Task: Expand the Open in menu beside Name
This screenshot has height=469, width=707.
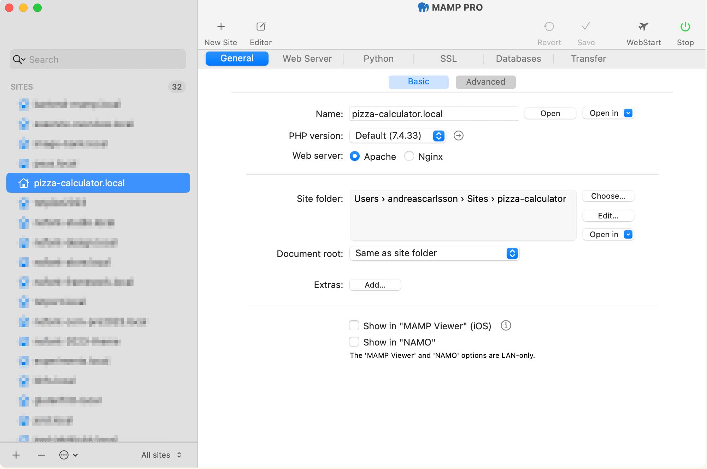Action: 608,113
